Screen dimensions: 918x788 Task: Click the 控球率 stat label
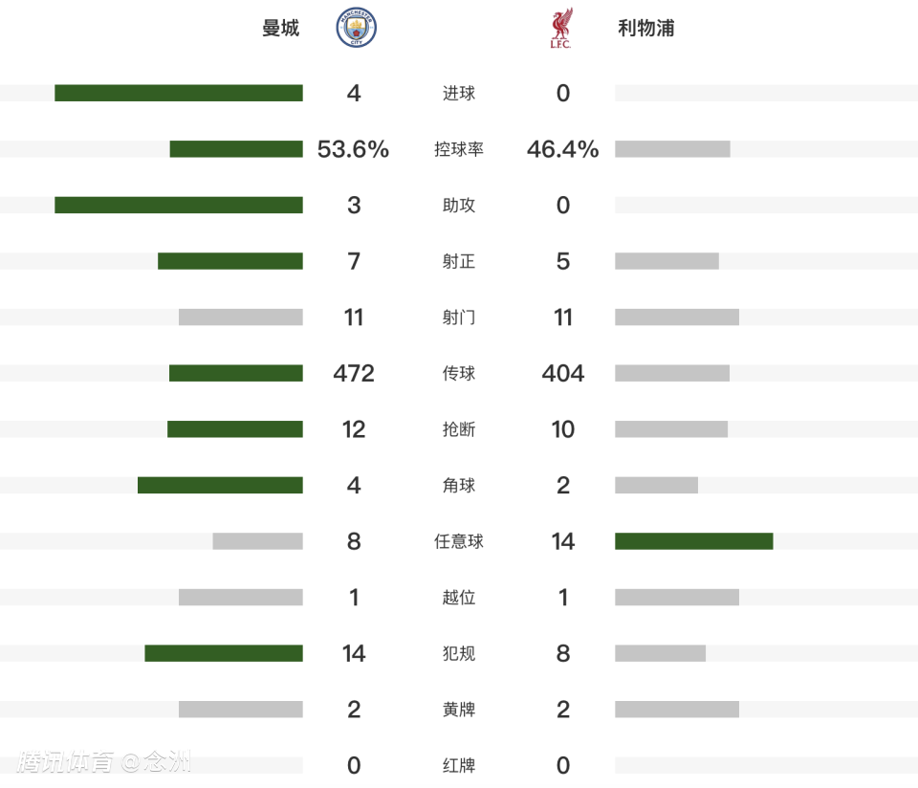point(459,149)
